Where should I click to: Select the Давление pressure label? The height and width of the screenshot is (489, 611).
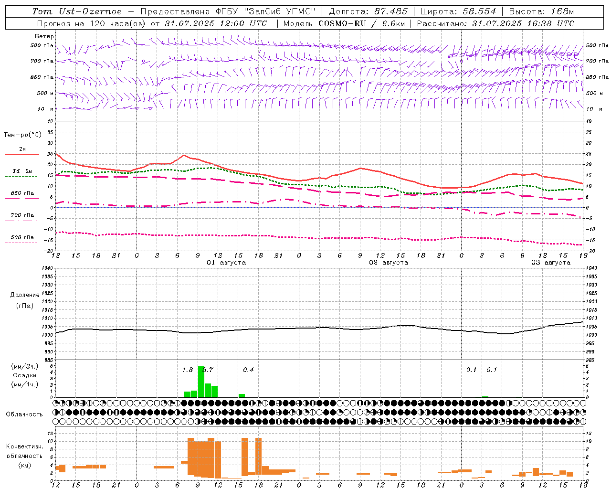pyautogui.click(x=25, y=295)
